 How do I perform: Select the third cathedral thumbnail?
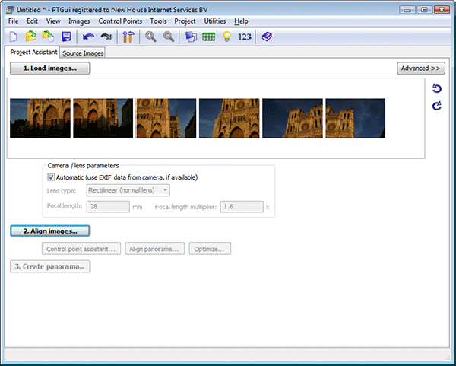click(x=166, y=118)
